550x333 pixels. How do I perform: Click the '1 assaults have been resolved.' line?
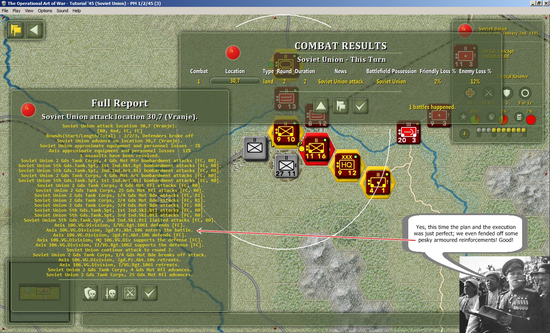click(120, 156)
